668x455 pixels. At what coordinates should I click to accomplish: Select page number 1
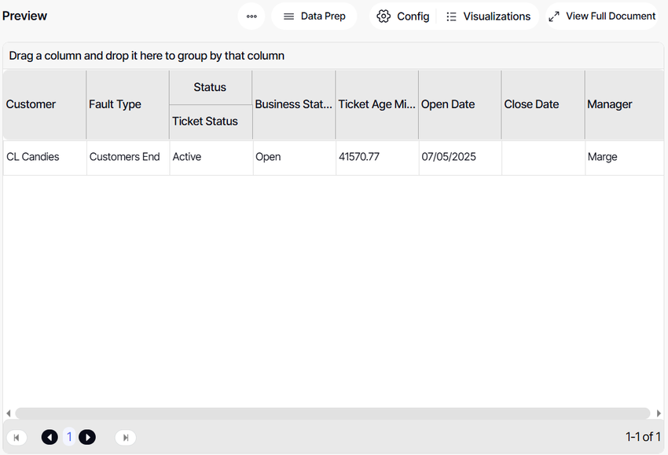68,437
